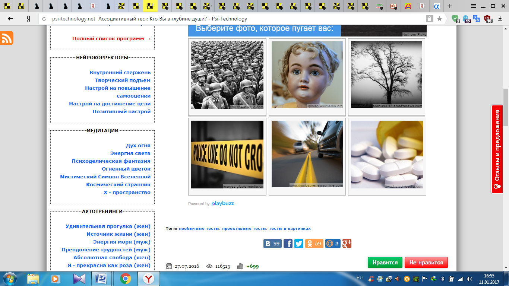Image resolution: width=509 pixels, height=286 pixels.
Task: Open 'Абсолютная свобода (жен)' link
Action: point(112,257)
